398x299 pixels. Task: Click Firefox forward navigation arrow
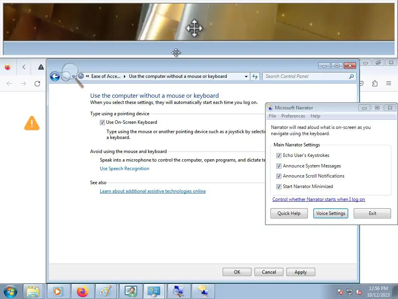tap(23, 83)
